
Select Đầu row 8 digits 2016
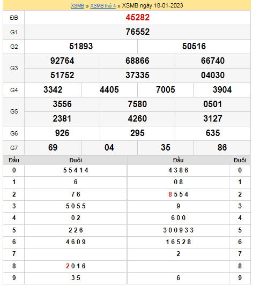pyautogui.click(x=76, y=266)
